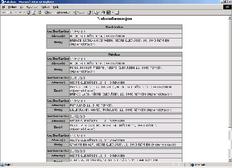
Task: Click the Print icon in the toolbar
Action: pos(103,12)
